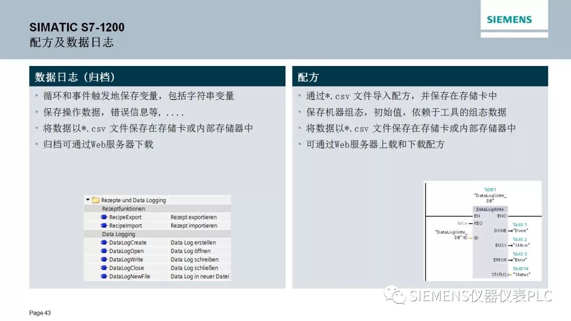The height and width of the screenshot is (321, 571).
Task: Click the Page 43 footer label
Action: pyautogui.click(x=40, y=313)
